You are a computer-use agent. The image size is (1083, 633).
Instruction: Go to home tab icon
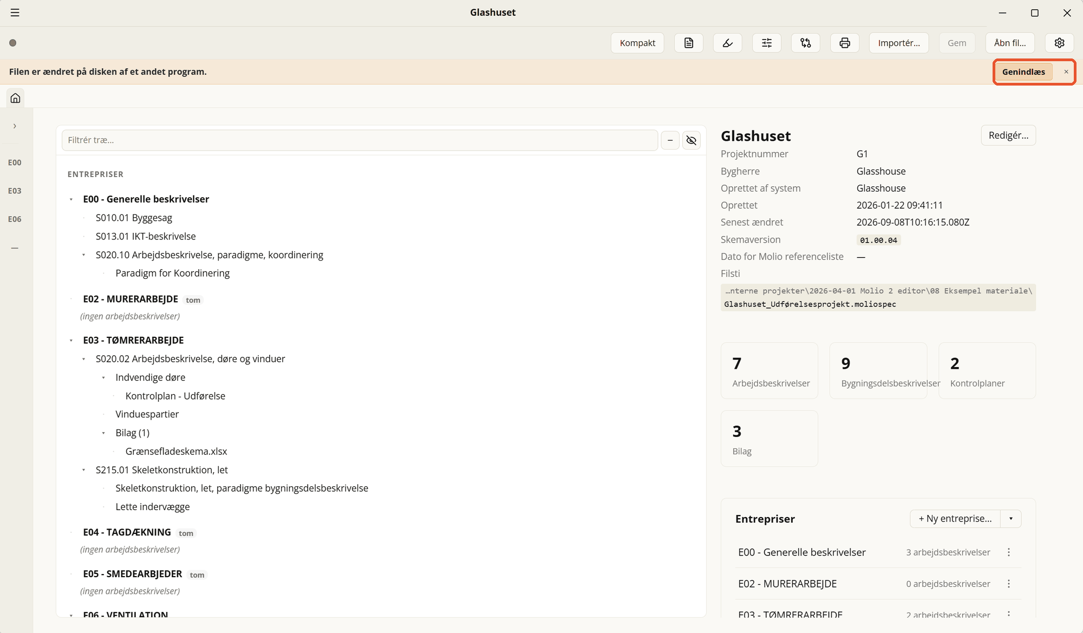[16, 98]
